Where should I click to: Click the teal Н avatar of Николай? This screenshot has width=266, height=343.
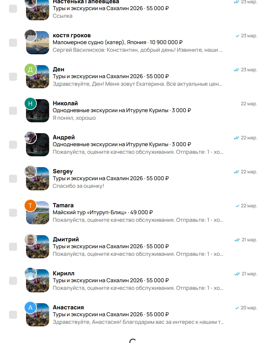point(30,103)
